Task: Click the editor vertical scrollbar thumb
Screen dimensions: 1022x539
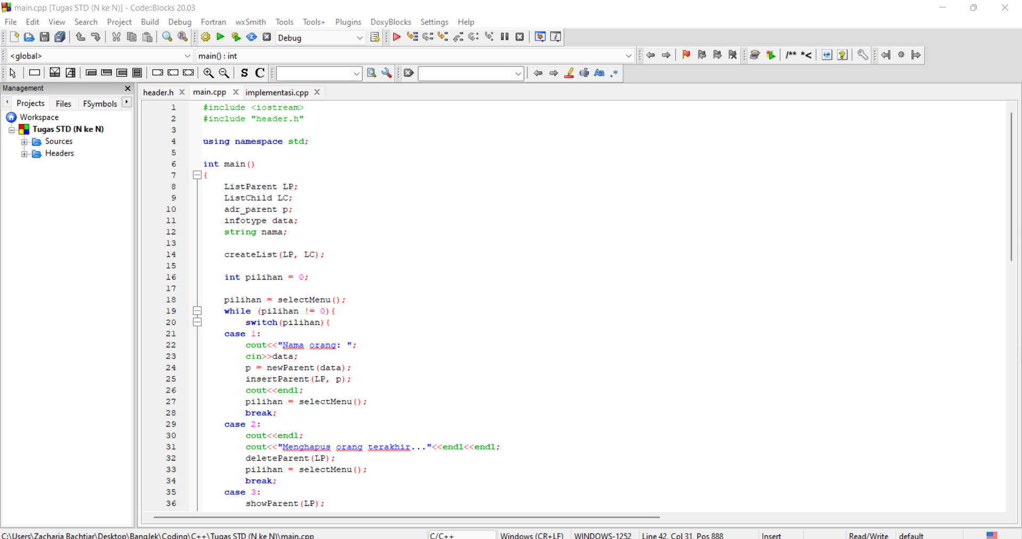Action: click(x=1011, y=186)
